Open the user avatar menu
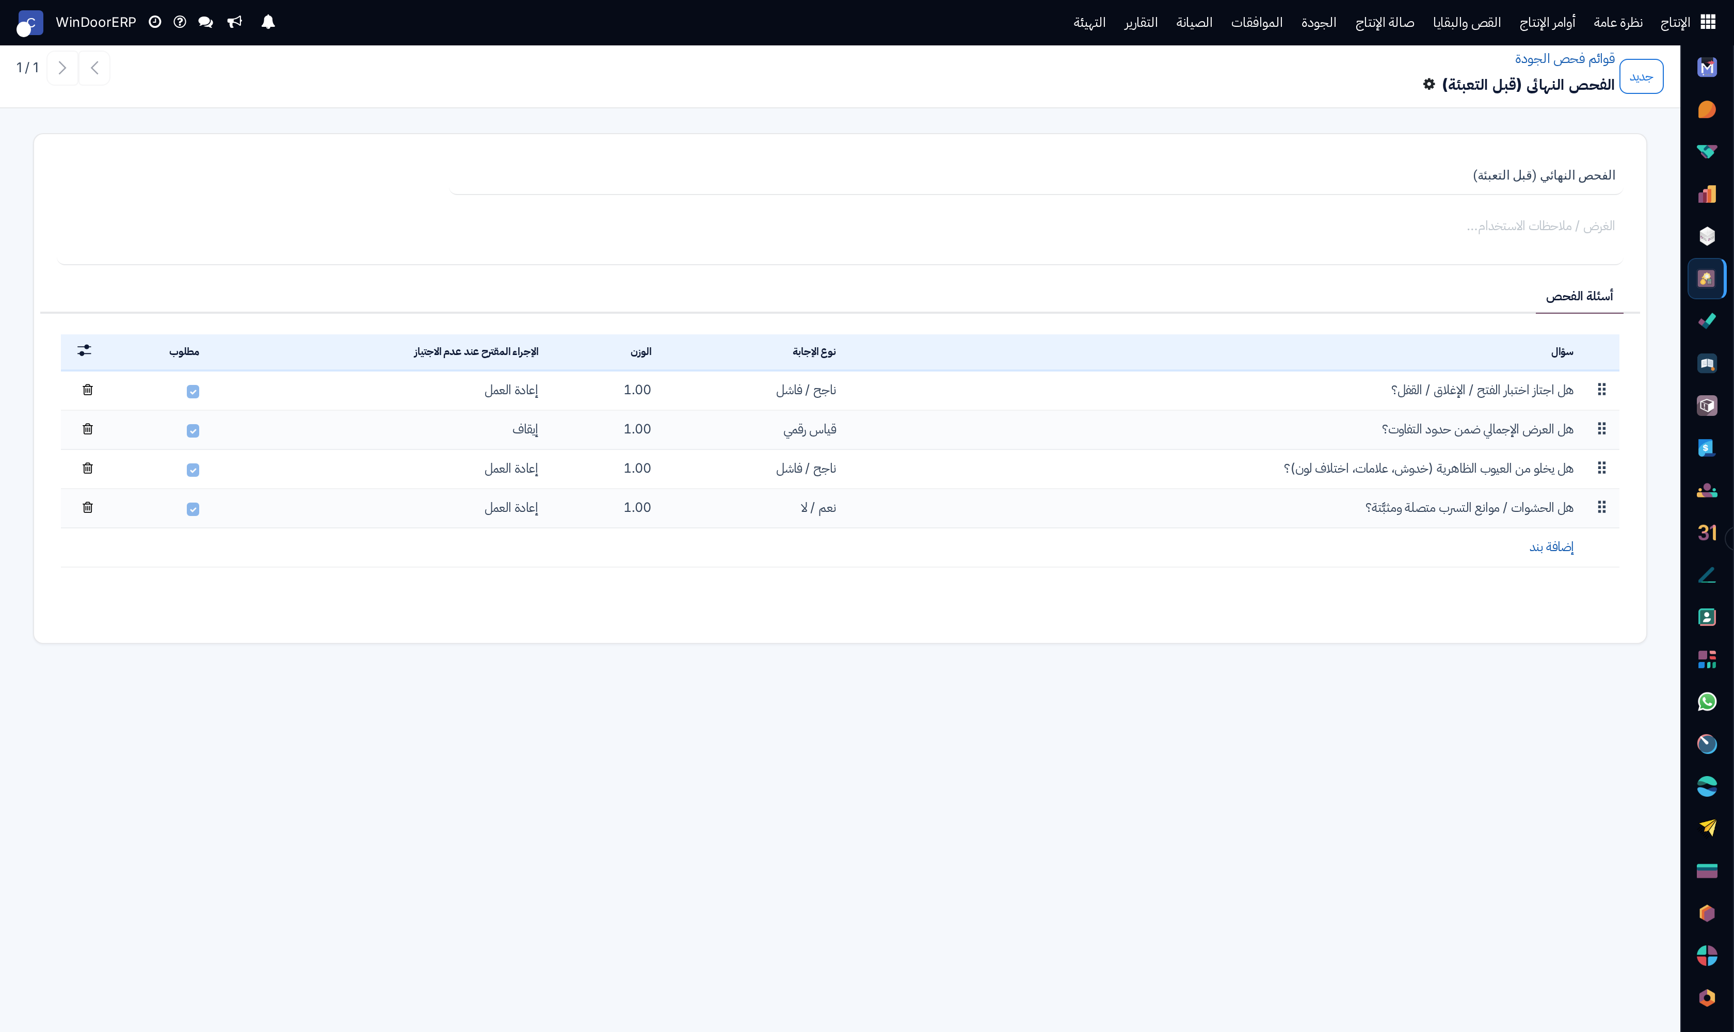This screenshot has width=1734, height=1032. coord(29,23)
